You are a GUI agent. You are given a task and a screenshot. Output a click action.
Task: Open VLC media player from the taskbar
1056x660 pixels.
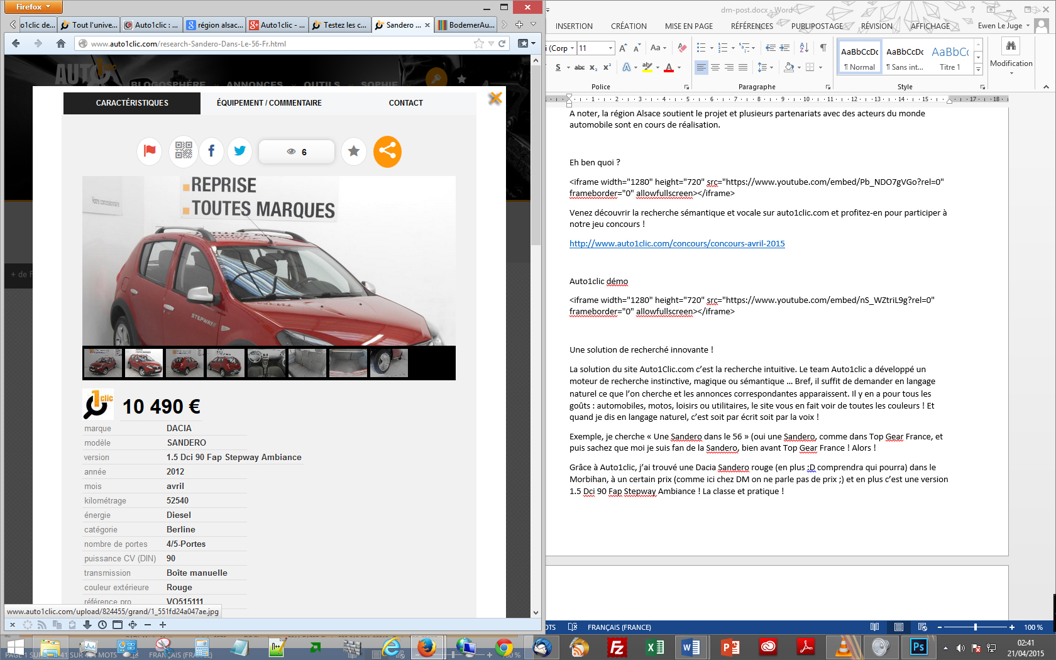coord(843,647)
